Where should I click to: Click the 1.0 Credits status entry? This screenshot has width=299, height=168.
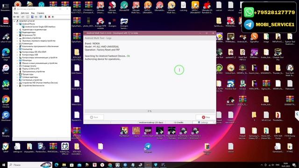pos(178,122)
